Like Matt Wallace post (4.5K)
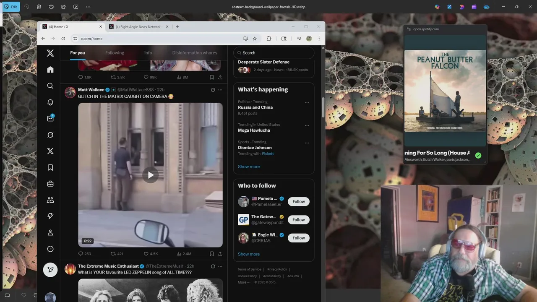This screenshot has height=302, width=537. (151, 254)
